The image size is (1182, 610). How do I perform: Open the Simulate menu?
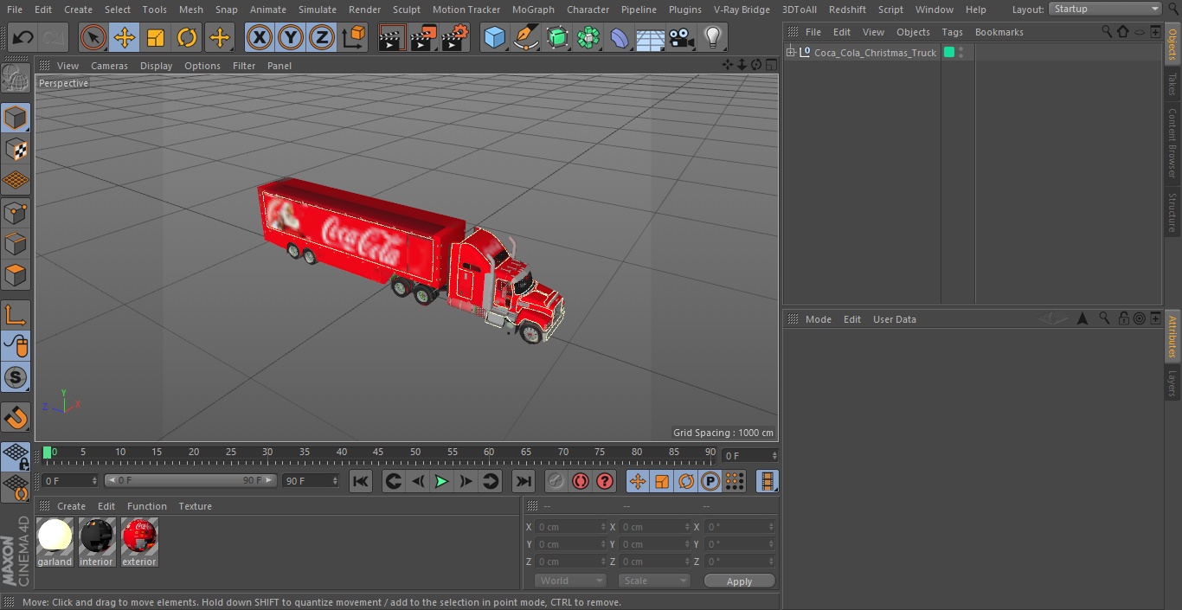click(318, 10)
